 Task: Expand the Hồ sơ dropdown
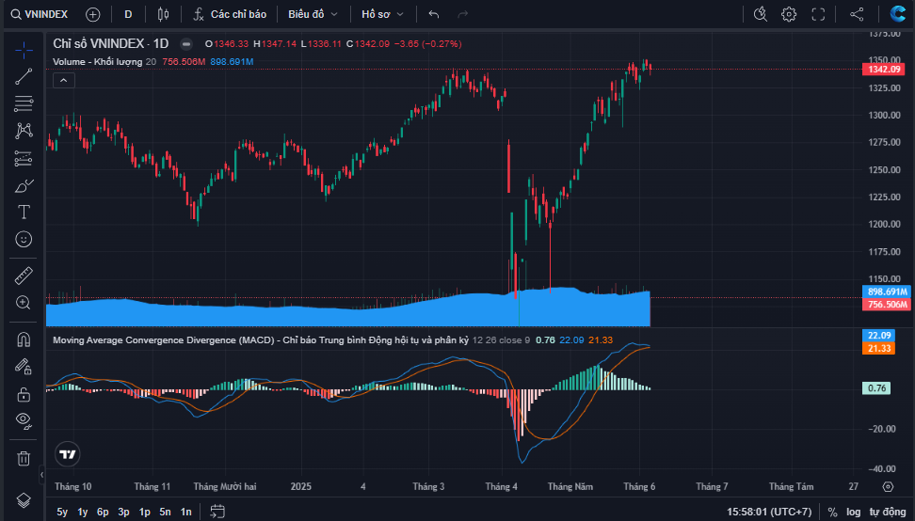pos(382,14)
